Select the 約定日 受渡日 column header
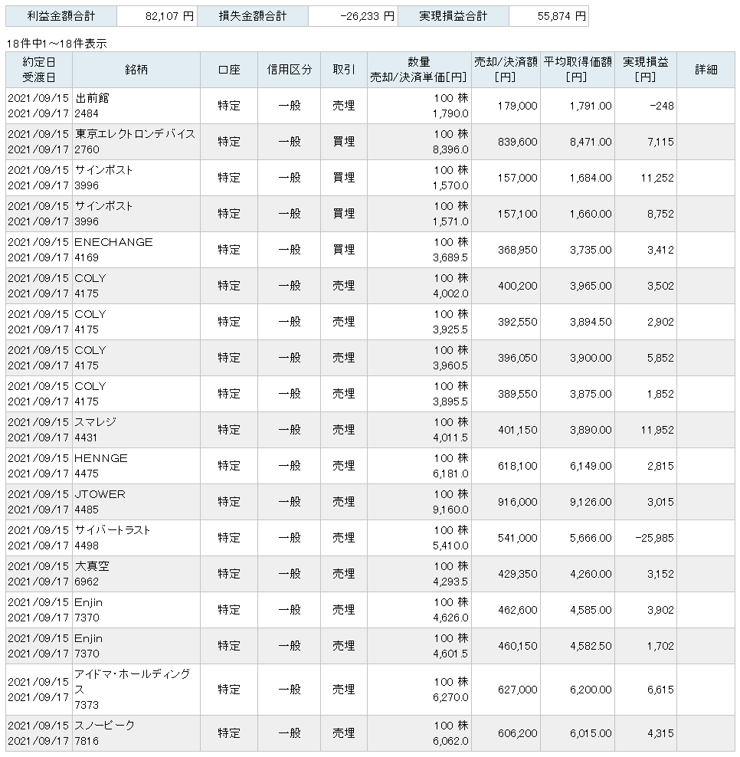Image resolution: width=740 pixels, height=757 pixels. click(x=39, y=70)
